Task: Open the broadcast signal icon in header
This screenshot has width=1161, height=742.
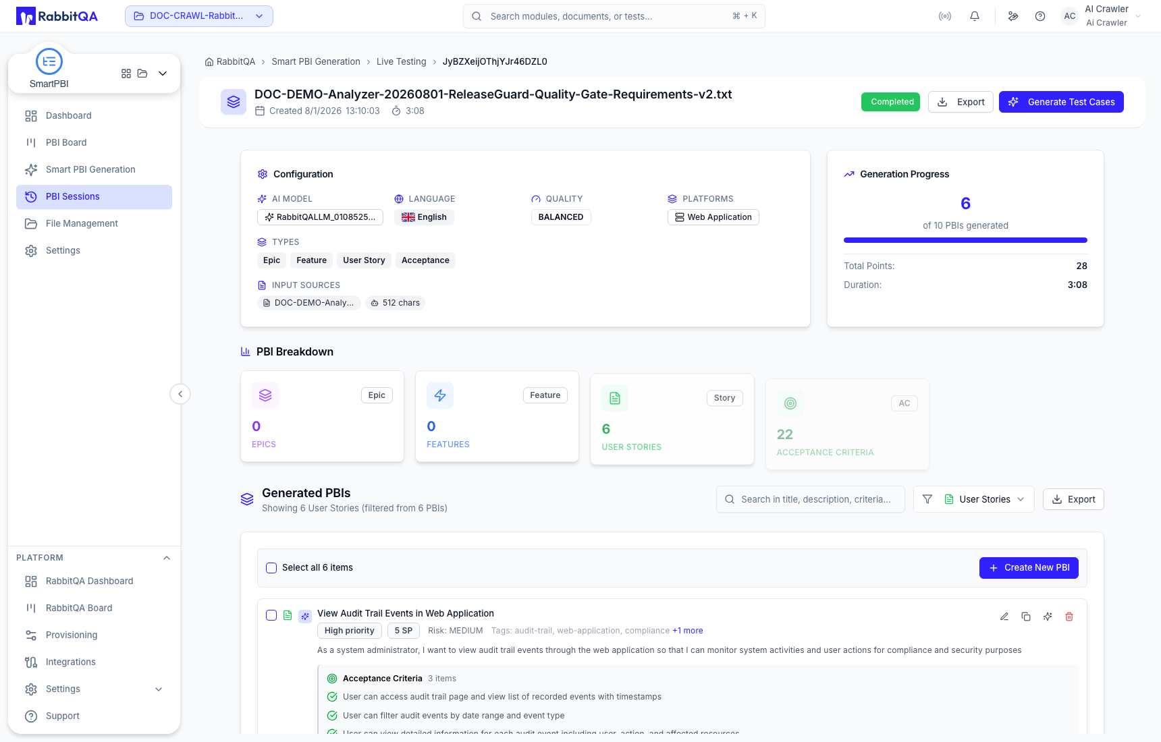Action: 945,16
